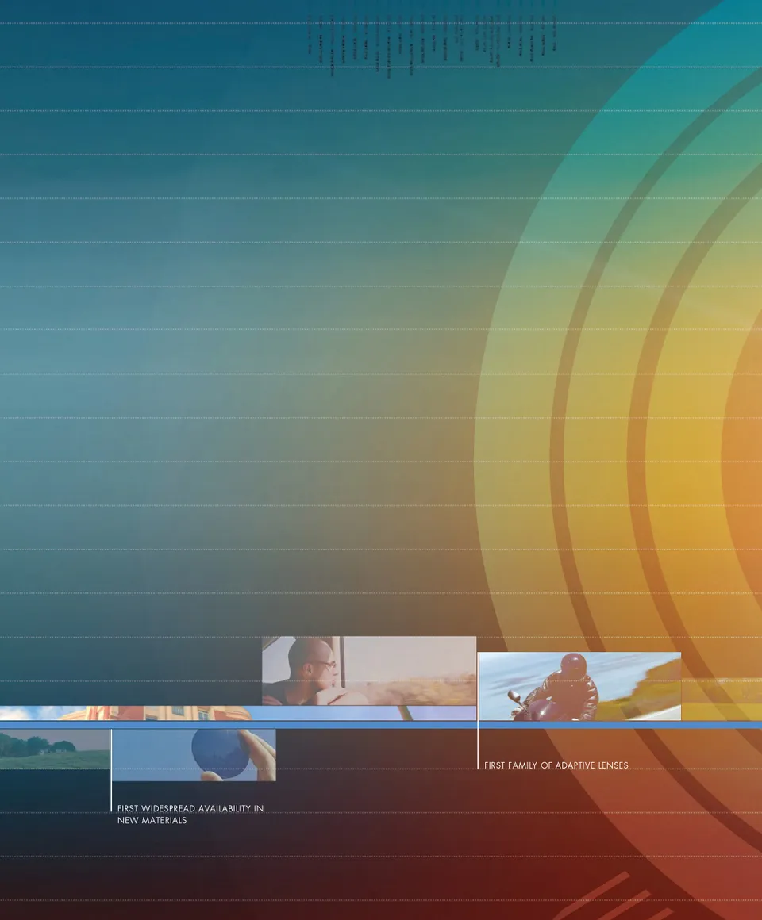Click the yellow-tinted photo strip beside motorcyclist
The image size is (762, 920).
721,700
